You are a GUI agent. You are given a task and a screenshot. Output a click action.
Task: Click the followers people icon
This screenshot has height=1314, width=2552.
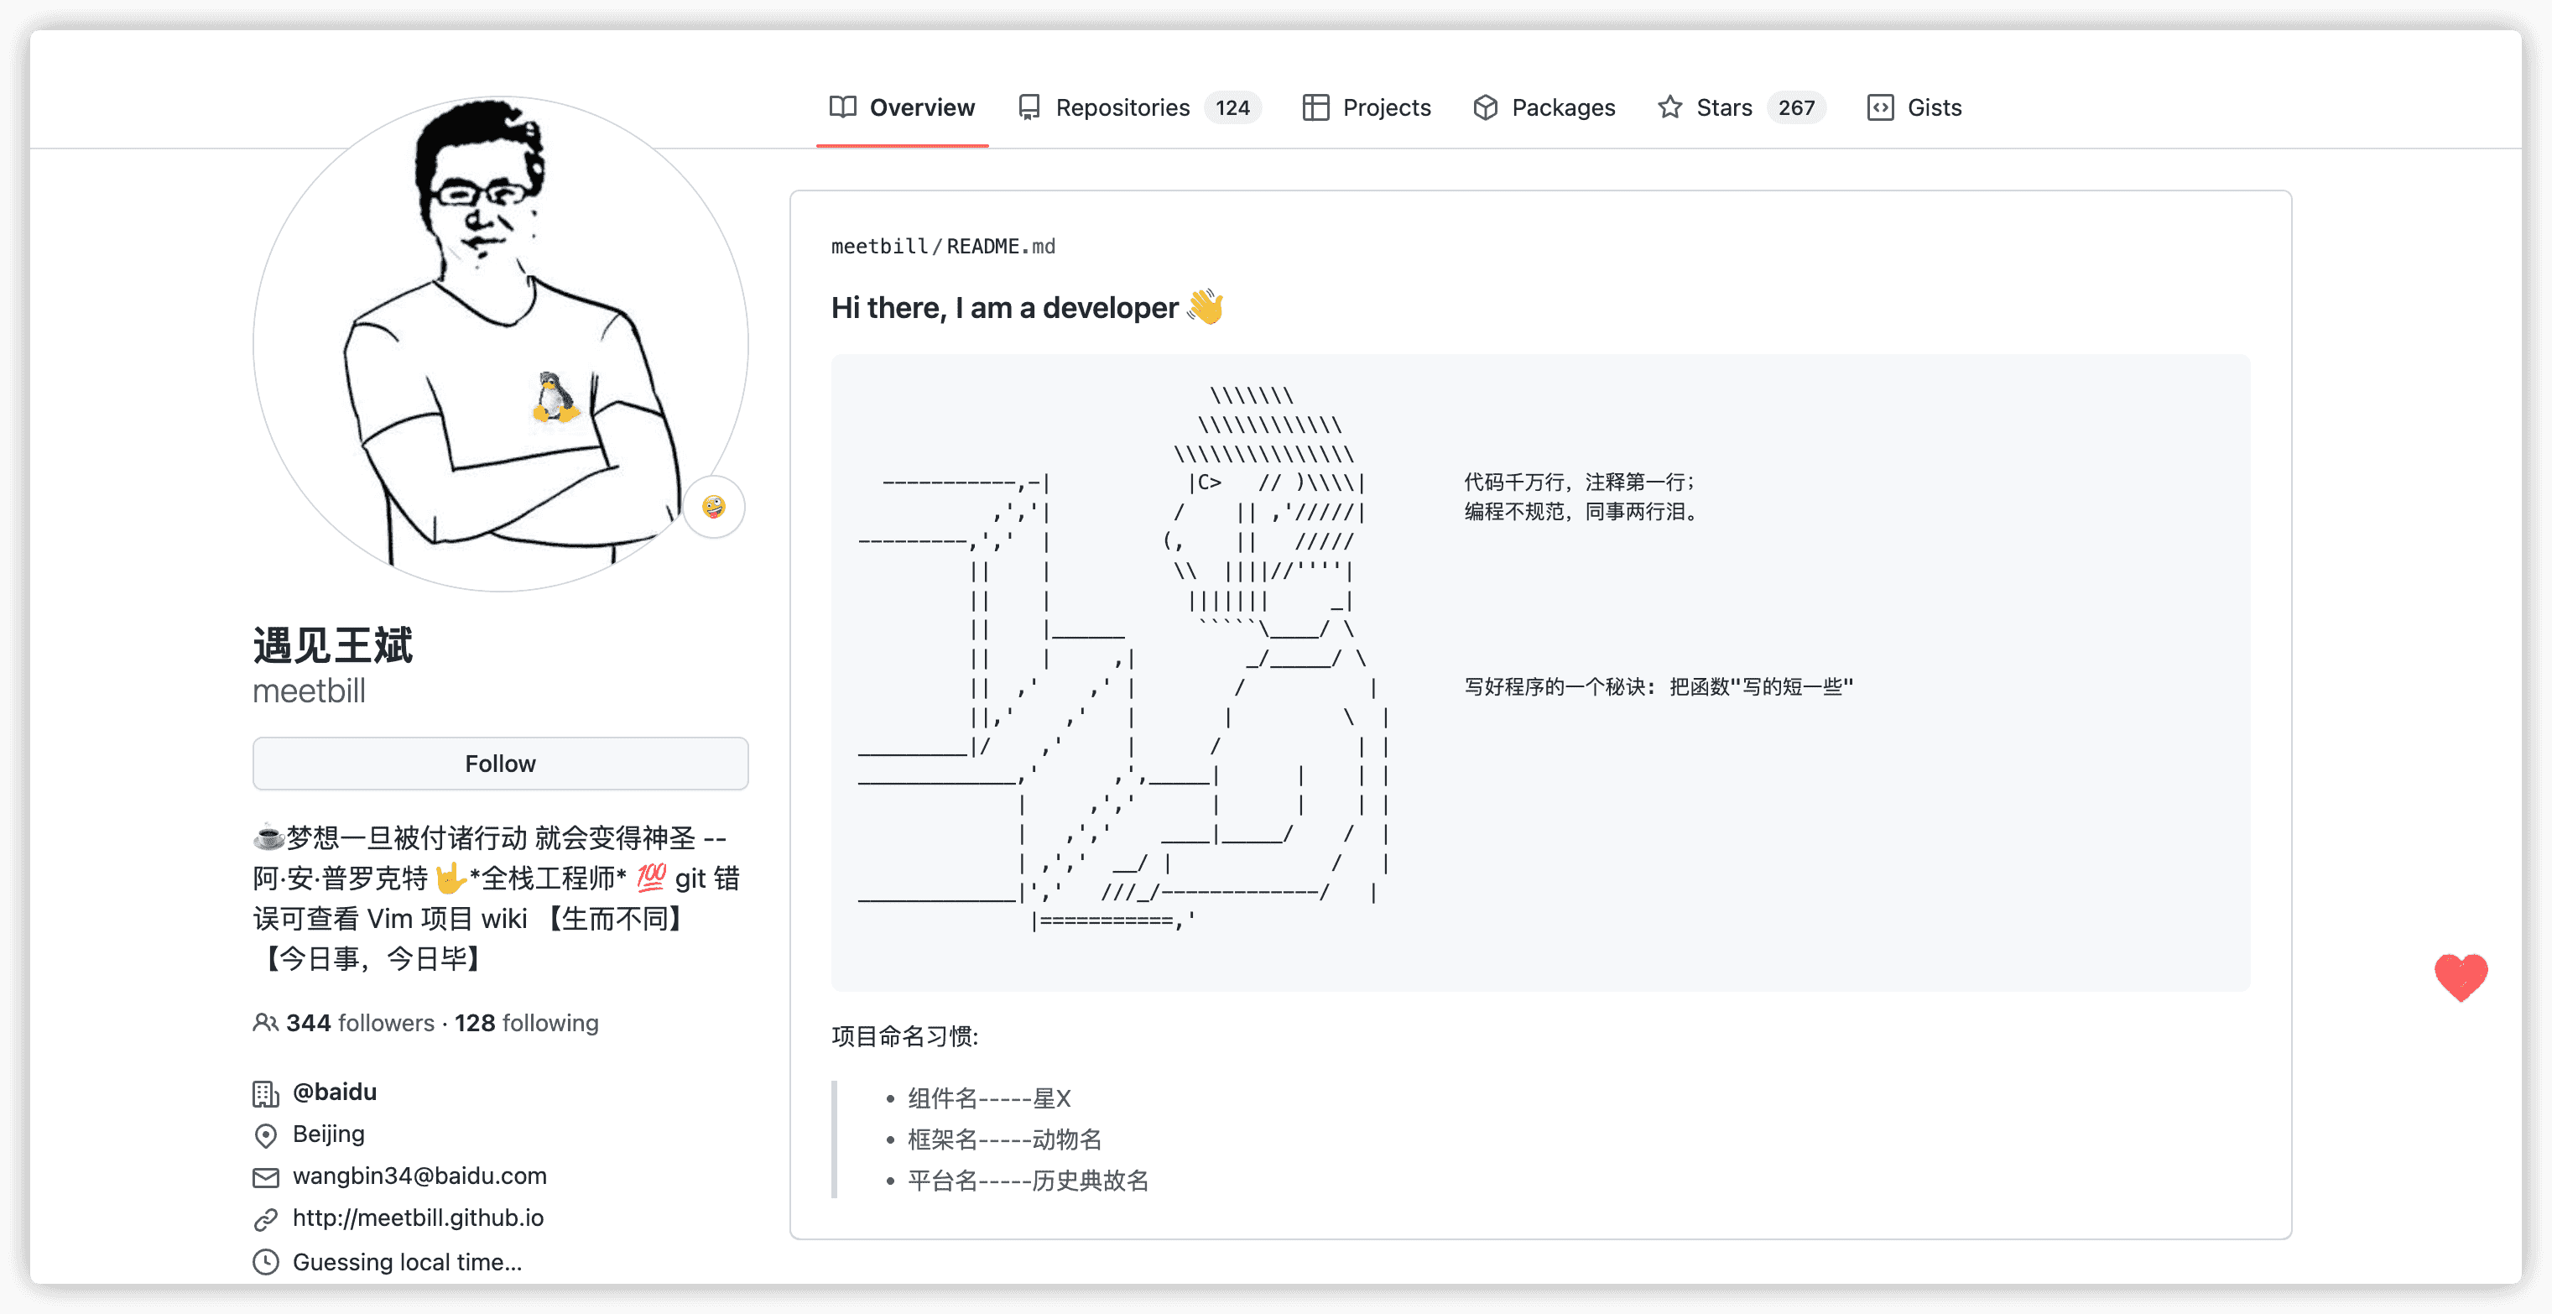(264, 1023)
